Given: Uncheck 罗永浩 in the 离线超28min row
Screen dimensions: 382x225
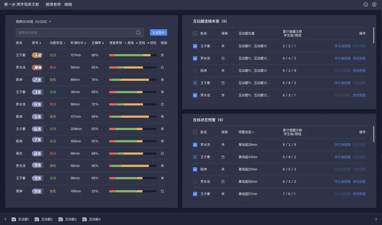Looking at the screenshot, I should click(x=195, y=145).
